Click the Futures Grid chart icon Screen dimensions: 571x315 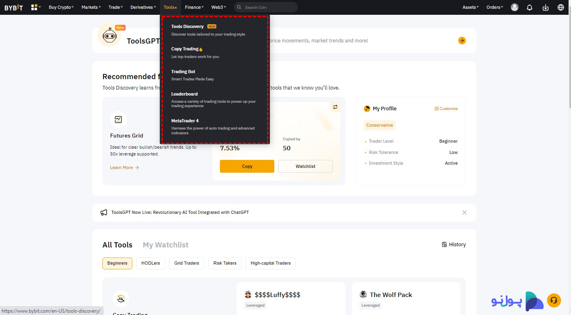118,119
